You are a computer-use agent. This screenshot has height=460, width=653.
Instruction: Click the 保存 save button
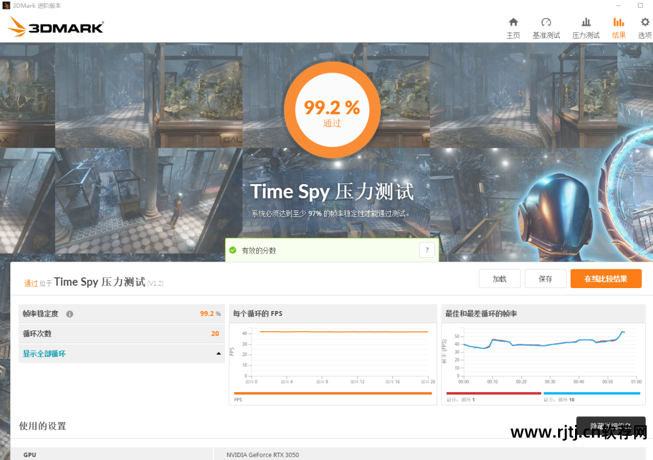(545, 278)
